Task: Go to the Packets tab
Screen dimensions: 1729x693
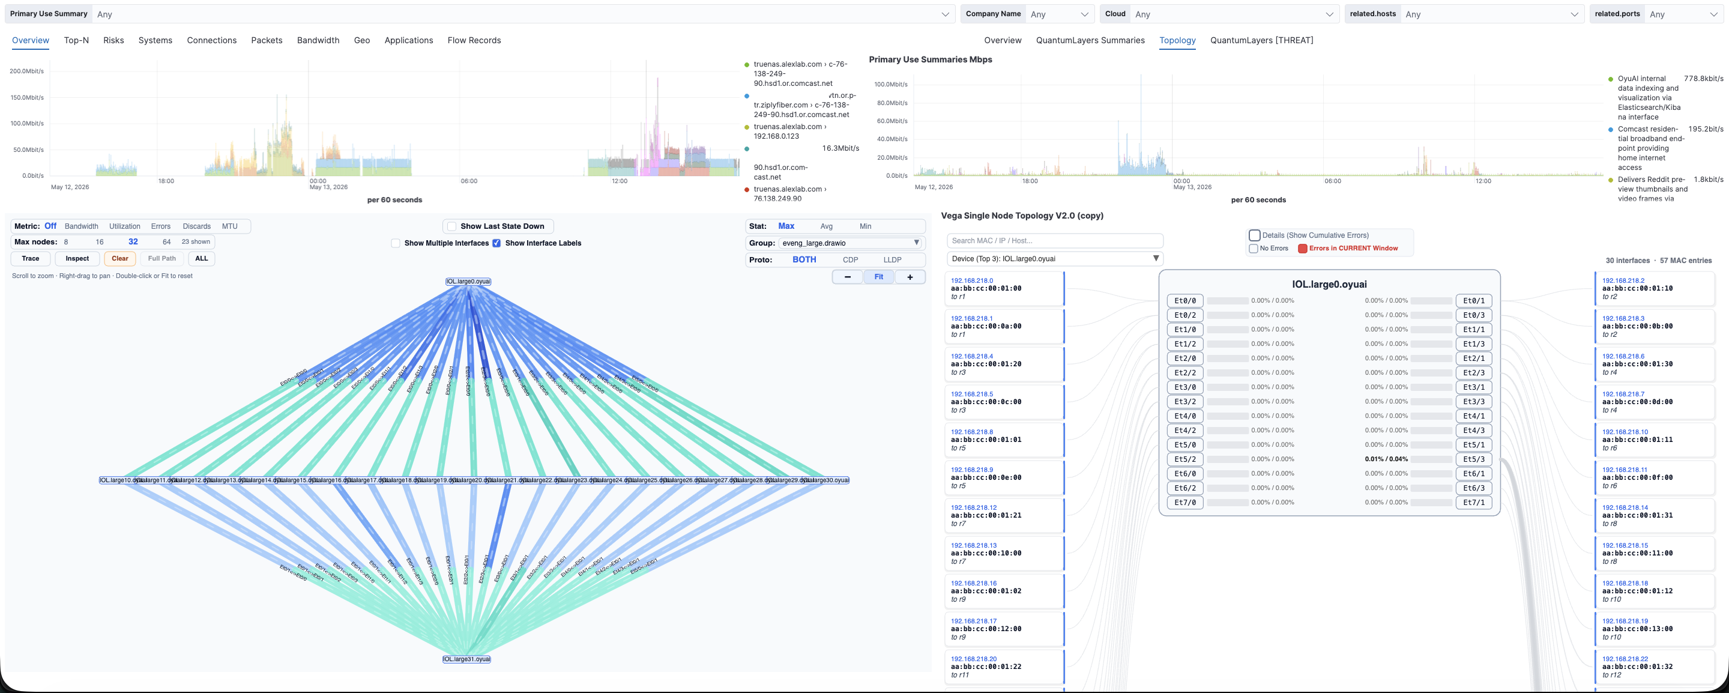Action: pyautogui.click(x=267, y=40)
